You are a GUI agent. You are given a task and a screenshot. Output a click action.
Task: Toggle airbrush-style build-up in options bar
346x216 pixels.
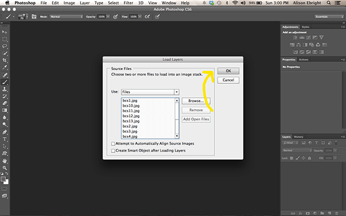pos(147,17)
